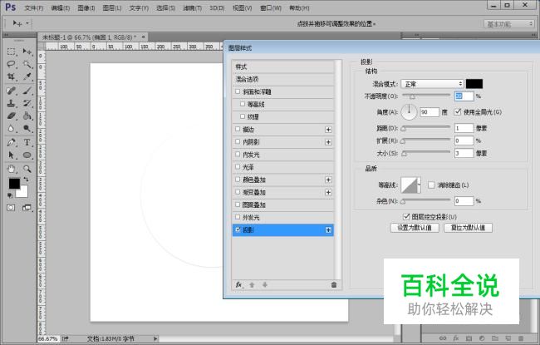Select the Brush tool
This screenshot has height=345, width=540.
click(27, 91)
